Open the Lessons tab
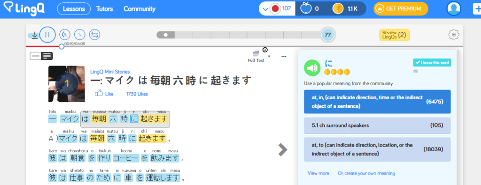Screen dimensions: 481x185 [74, 9]
